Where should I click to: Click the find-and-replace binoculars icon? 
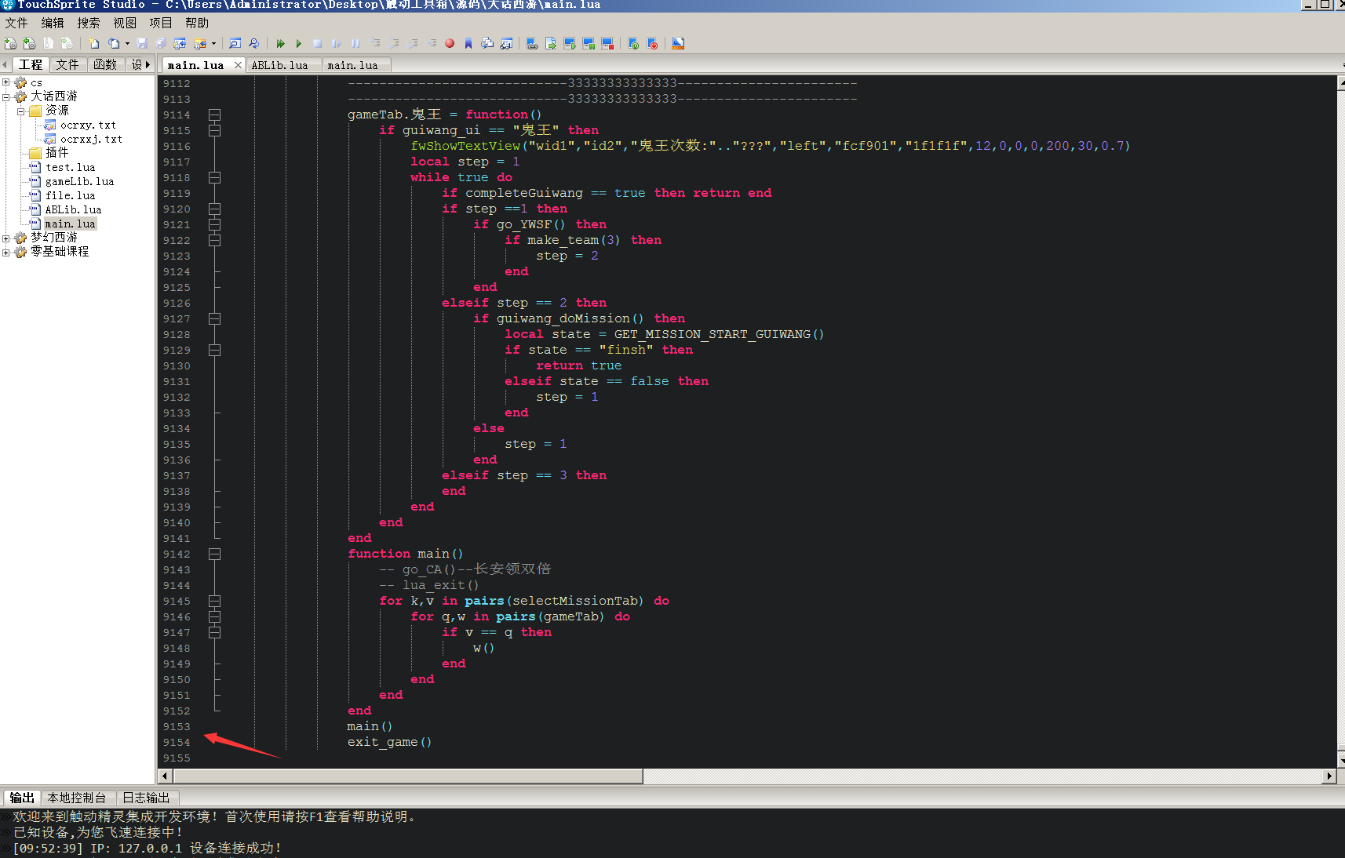253,43
